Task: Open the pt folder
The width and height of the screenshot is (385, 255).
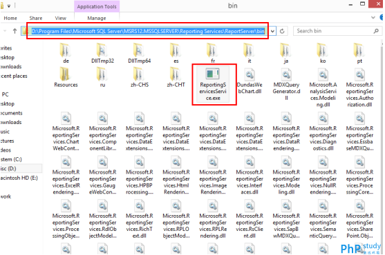Action: click(x=359, y=53)
